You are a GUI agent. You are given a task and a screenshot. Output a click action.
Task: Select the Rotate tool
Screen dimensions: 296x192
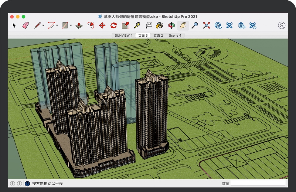[x=114, y=25]
